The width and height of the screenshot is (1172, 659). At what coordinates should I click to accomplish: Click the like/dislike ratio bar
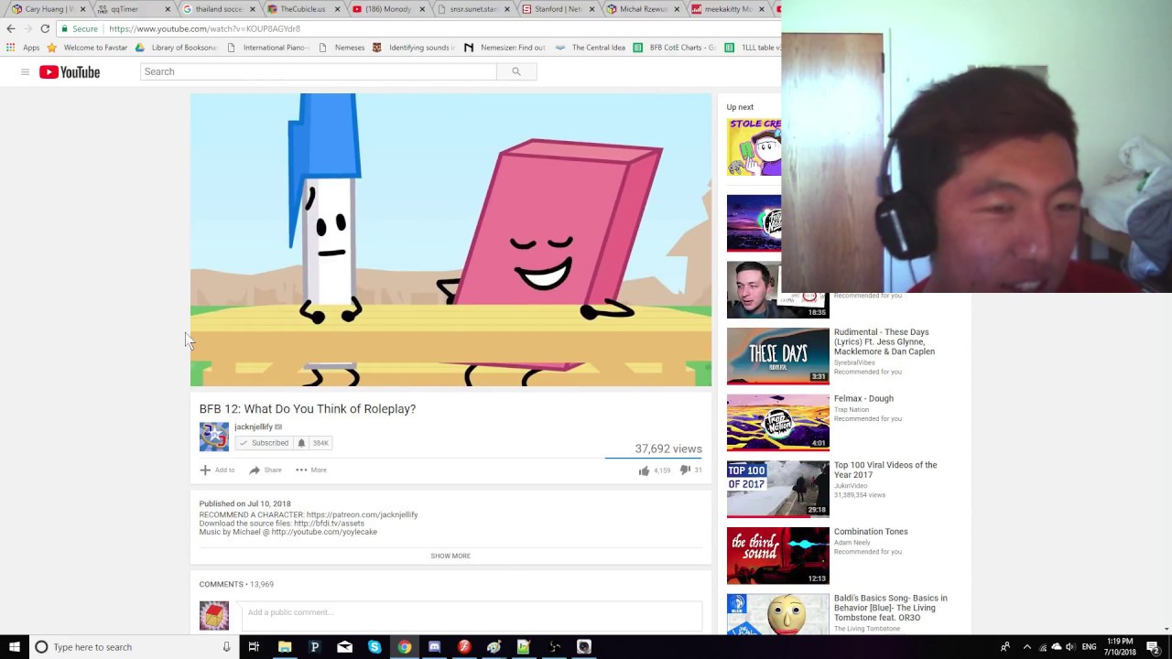pyautogui.click(x=654, y=457)
